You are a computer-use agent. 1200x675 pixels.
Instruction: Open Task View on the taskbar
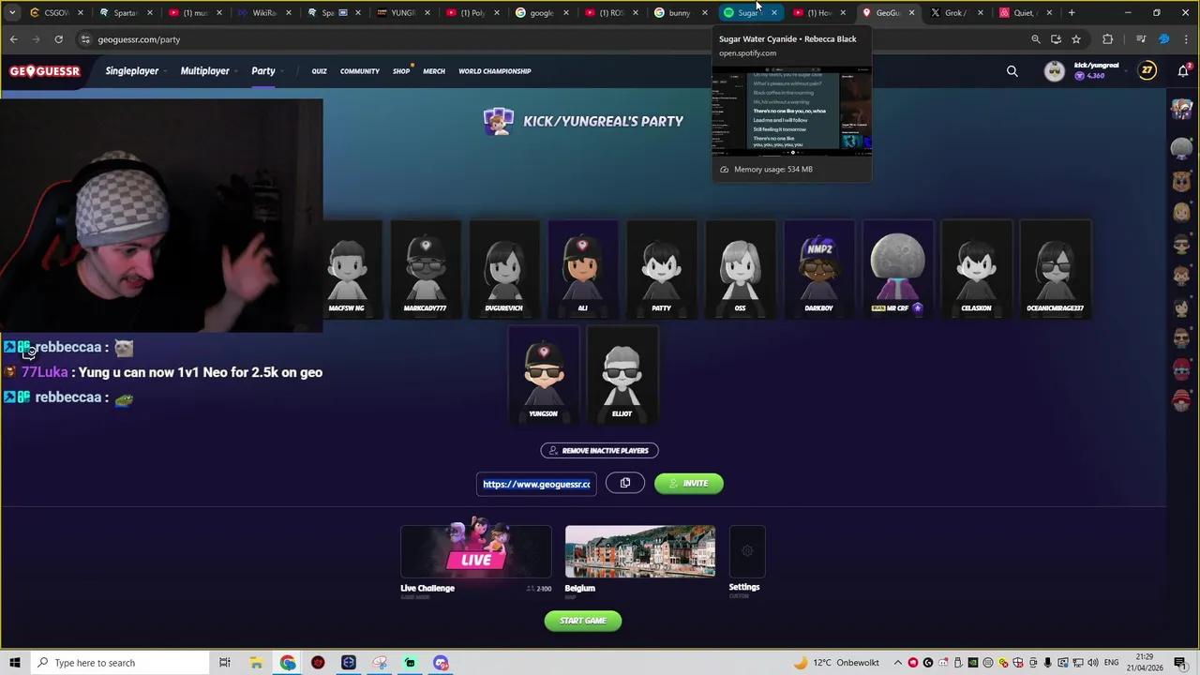point(225,663)
